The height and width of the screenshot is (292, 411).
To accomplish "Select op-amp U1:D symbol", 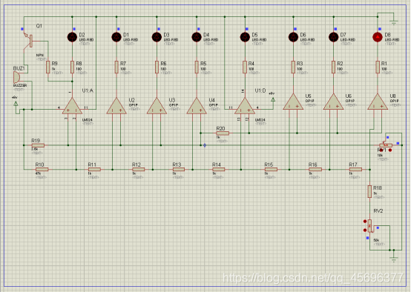I will 245,106.
